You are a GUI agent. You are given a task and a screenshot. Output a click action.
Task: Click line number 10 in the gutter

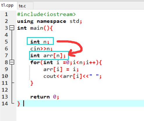(x=5, y=76)
